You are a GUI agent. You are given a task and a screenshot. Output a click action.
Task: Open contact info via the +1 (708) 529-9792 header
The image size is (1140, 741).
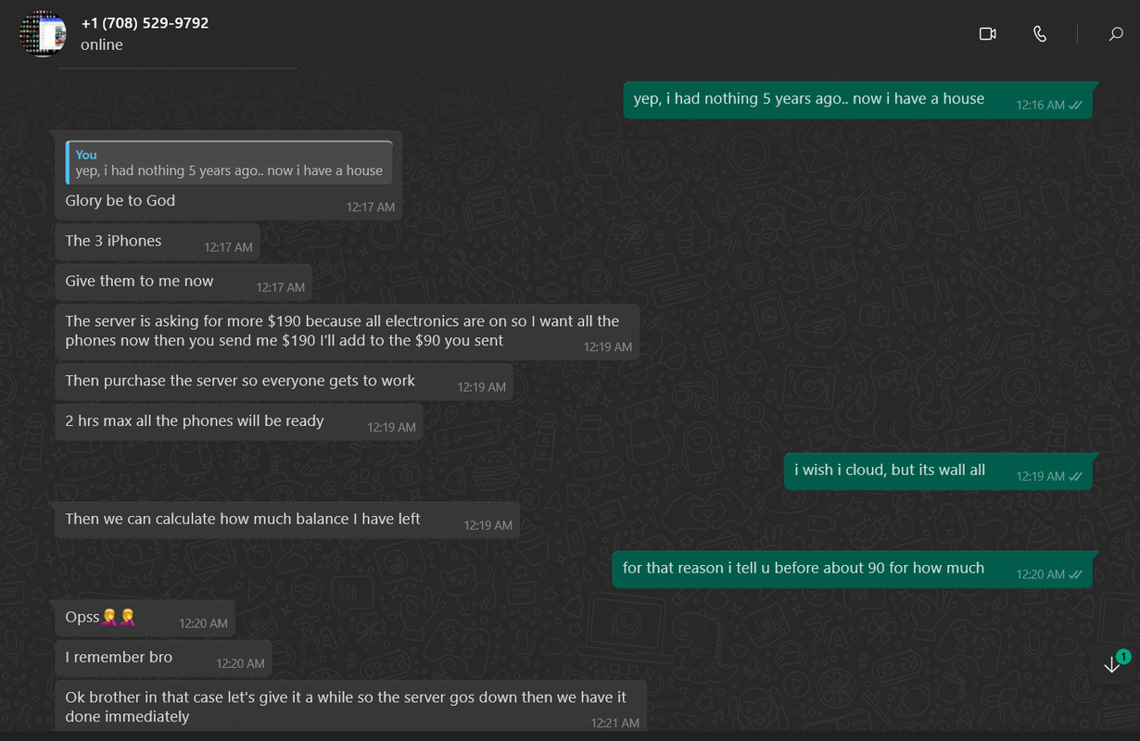[145, 23]
